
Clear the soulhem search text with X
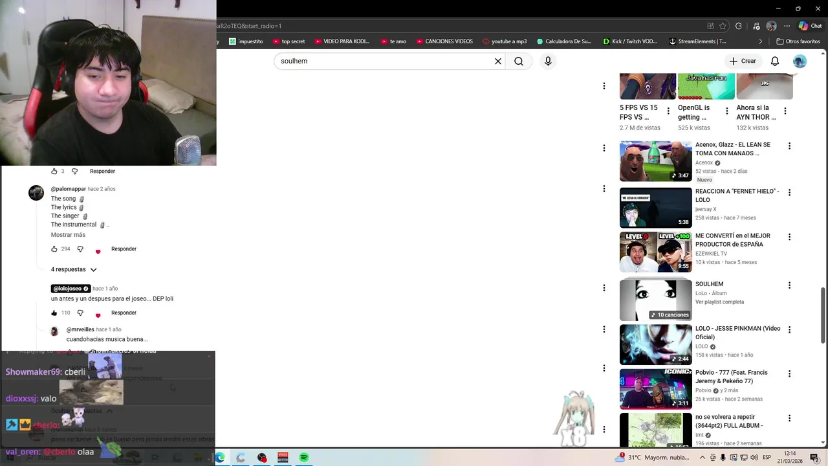(498, 61)
